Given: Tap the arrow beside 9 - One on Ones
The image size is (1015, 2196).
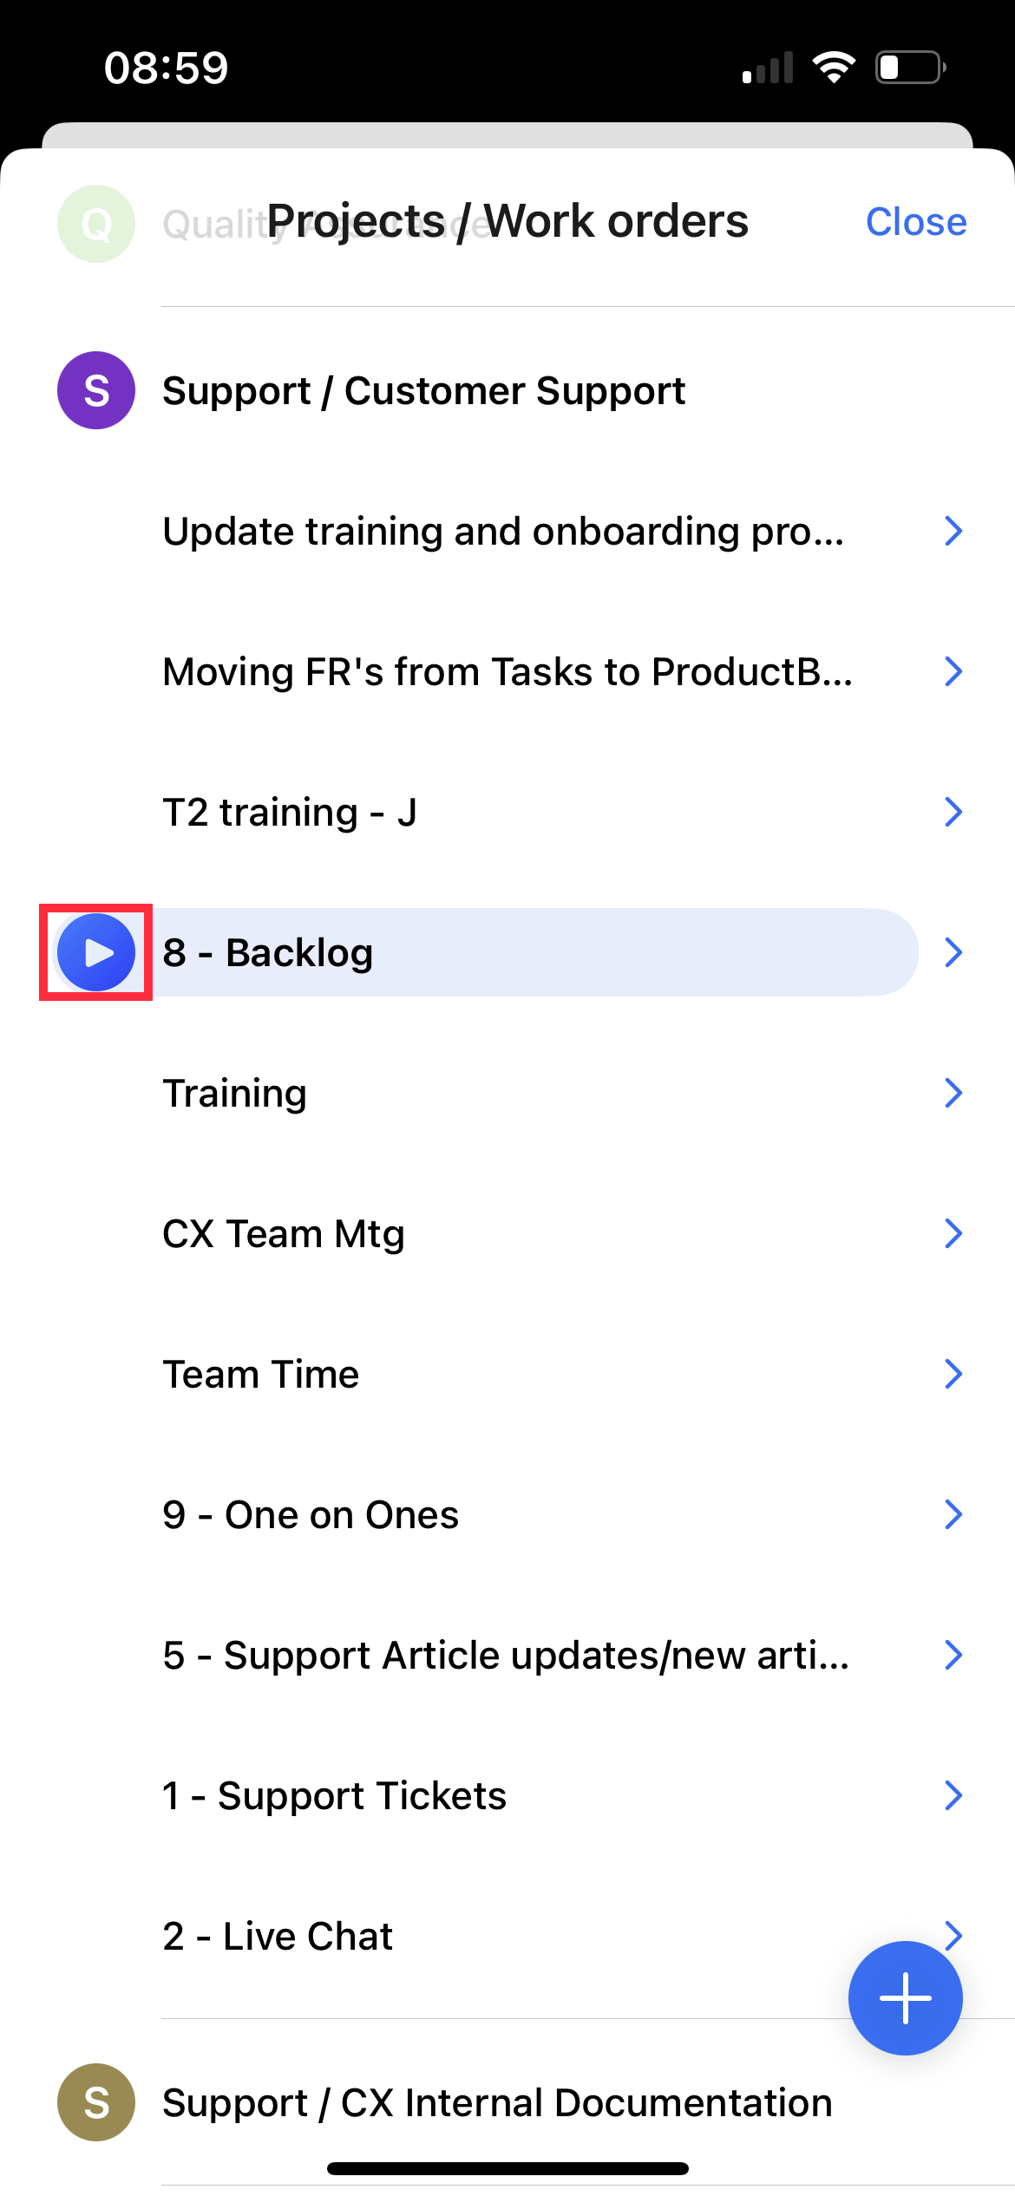Looking at the screenshot, I should pyautogui.click(x=953, y=1514).
